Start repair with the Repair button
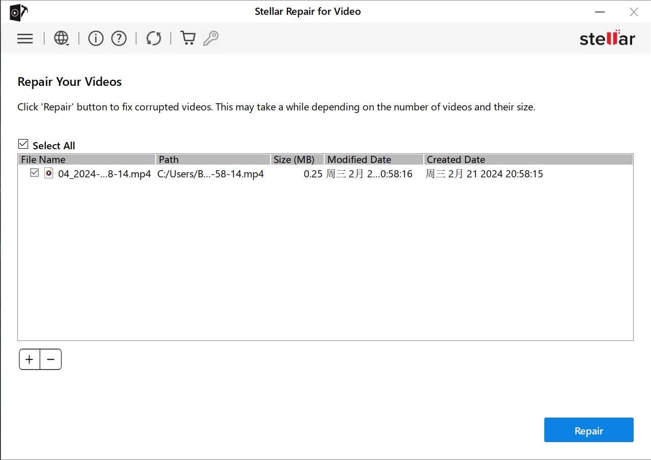 [589, 430]
